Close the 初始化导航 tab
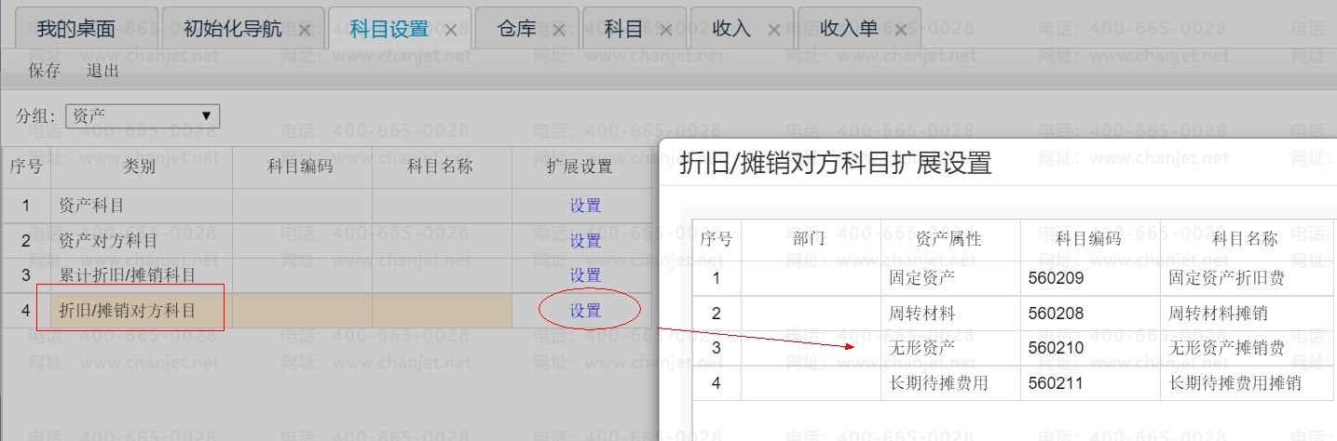The width and height of the screenshot is (1337, 441). 305,30
